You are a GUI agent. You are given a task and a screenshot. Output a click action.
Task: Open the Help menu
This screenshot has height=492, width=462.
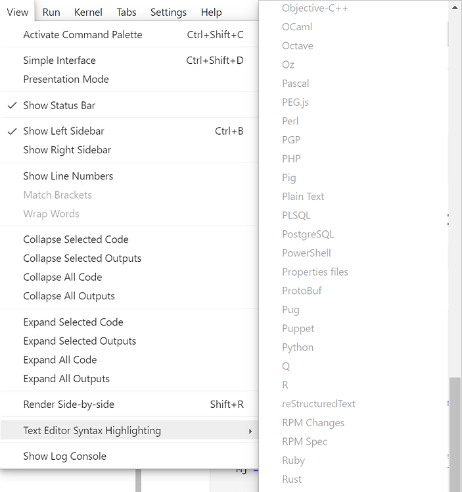[211, 12]
